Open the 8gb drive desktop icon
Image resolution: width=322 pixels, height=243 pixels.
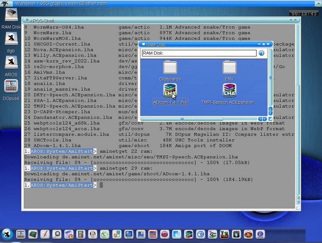[11, 38]
